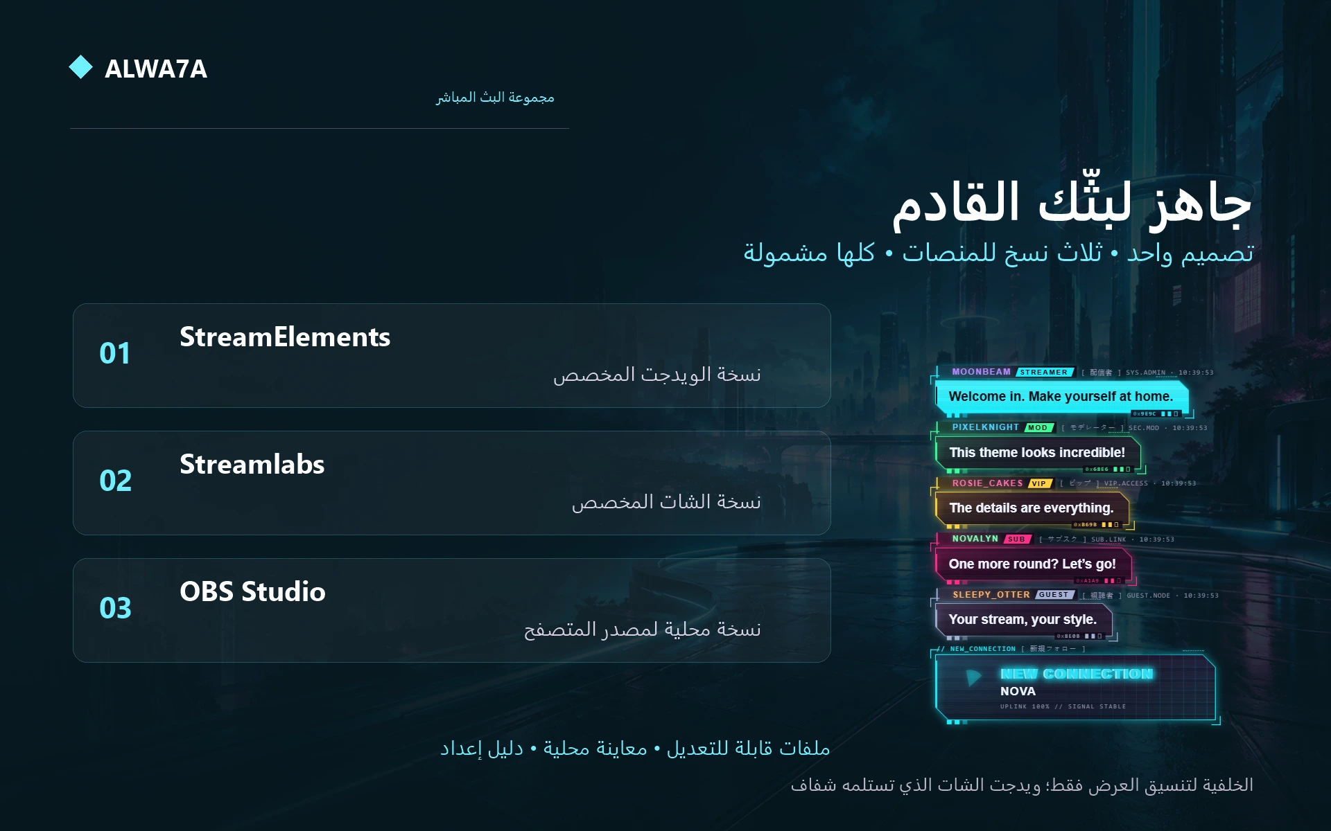Image resolution: width=1331 pixels, height=831 pixels.
Task: Click the subtitle starting with تصميم واحد
Action: [999, 253]
